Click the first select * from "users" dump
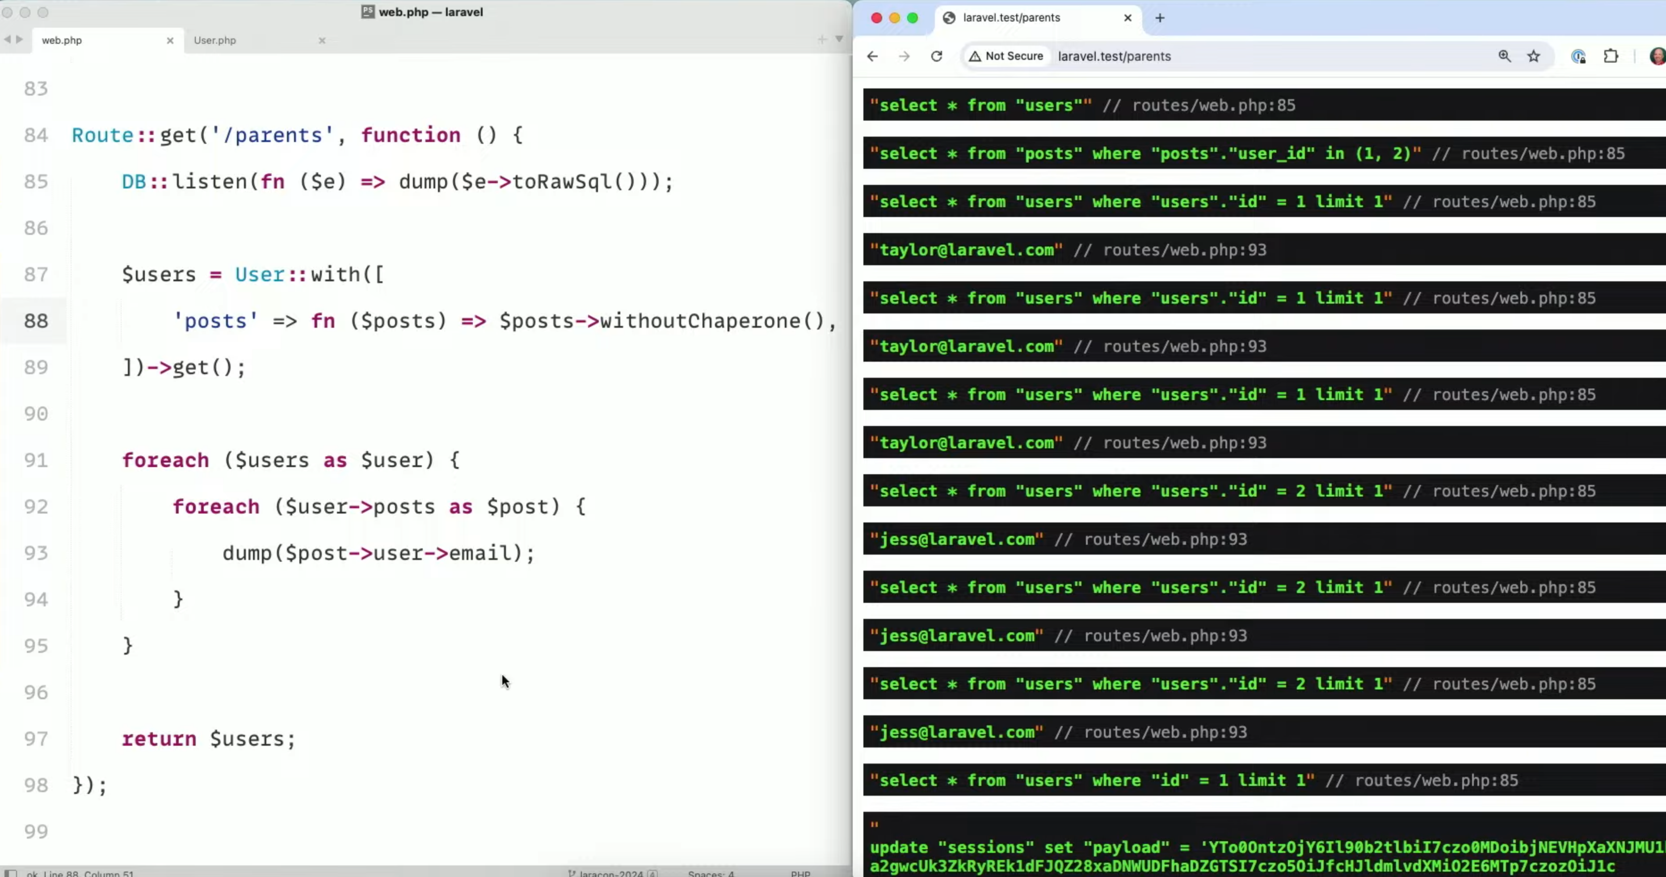Viewport: 1666px width, 877px height. coord(1264,104)
